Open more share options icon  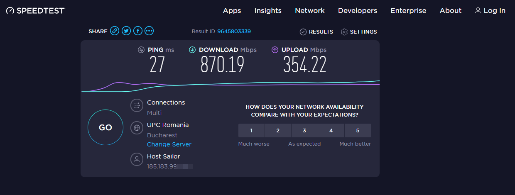pyautogui.click(x=149, y=31)
